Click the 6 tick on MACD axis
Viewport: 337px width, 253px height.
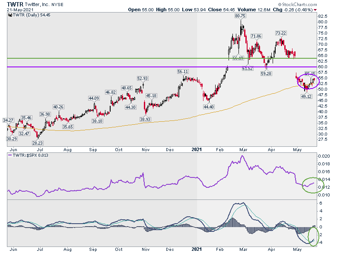click(321, 203)
